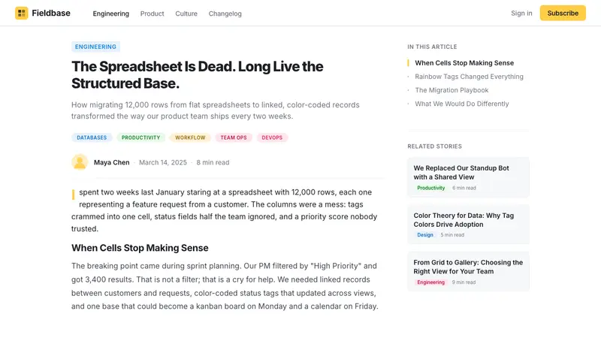The image size is (601, 338).
Task: Click the Fieldbase grid logo icon
Action: click(x=22, y=13)
